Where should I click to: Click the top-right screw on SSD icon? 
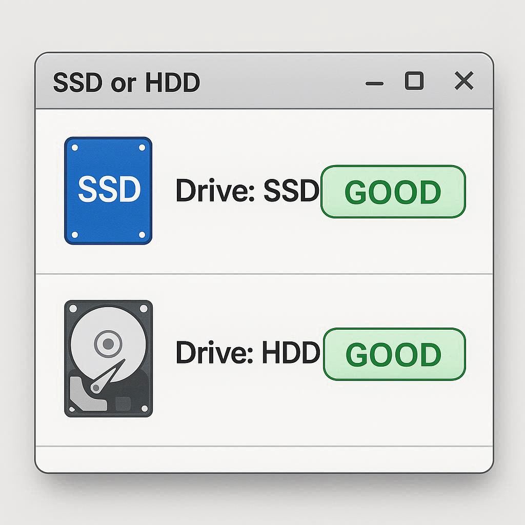click(x=142, y=148)
